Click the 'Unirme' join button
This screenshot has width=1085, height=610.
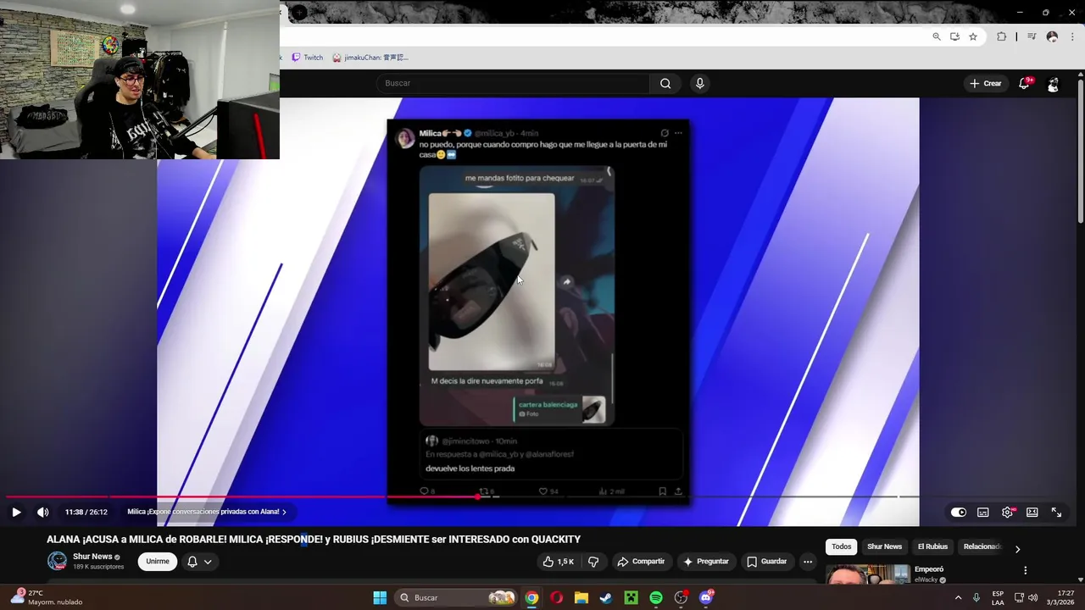[158, 561]
